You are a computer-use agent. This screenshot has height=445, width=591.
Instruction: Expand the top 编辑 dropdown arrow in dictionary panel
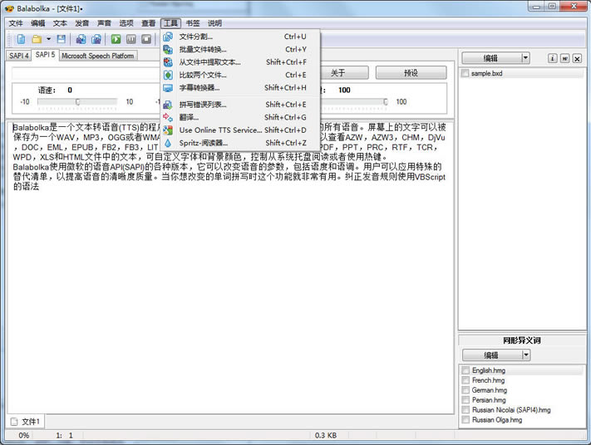pos(525,58)
